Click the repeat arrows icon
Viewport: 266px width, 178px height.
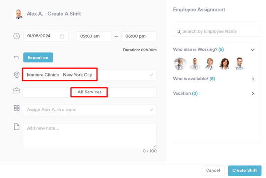pyautogui.click(x=16, y=58)
